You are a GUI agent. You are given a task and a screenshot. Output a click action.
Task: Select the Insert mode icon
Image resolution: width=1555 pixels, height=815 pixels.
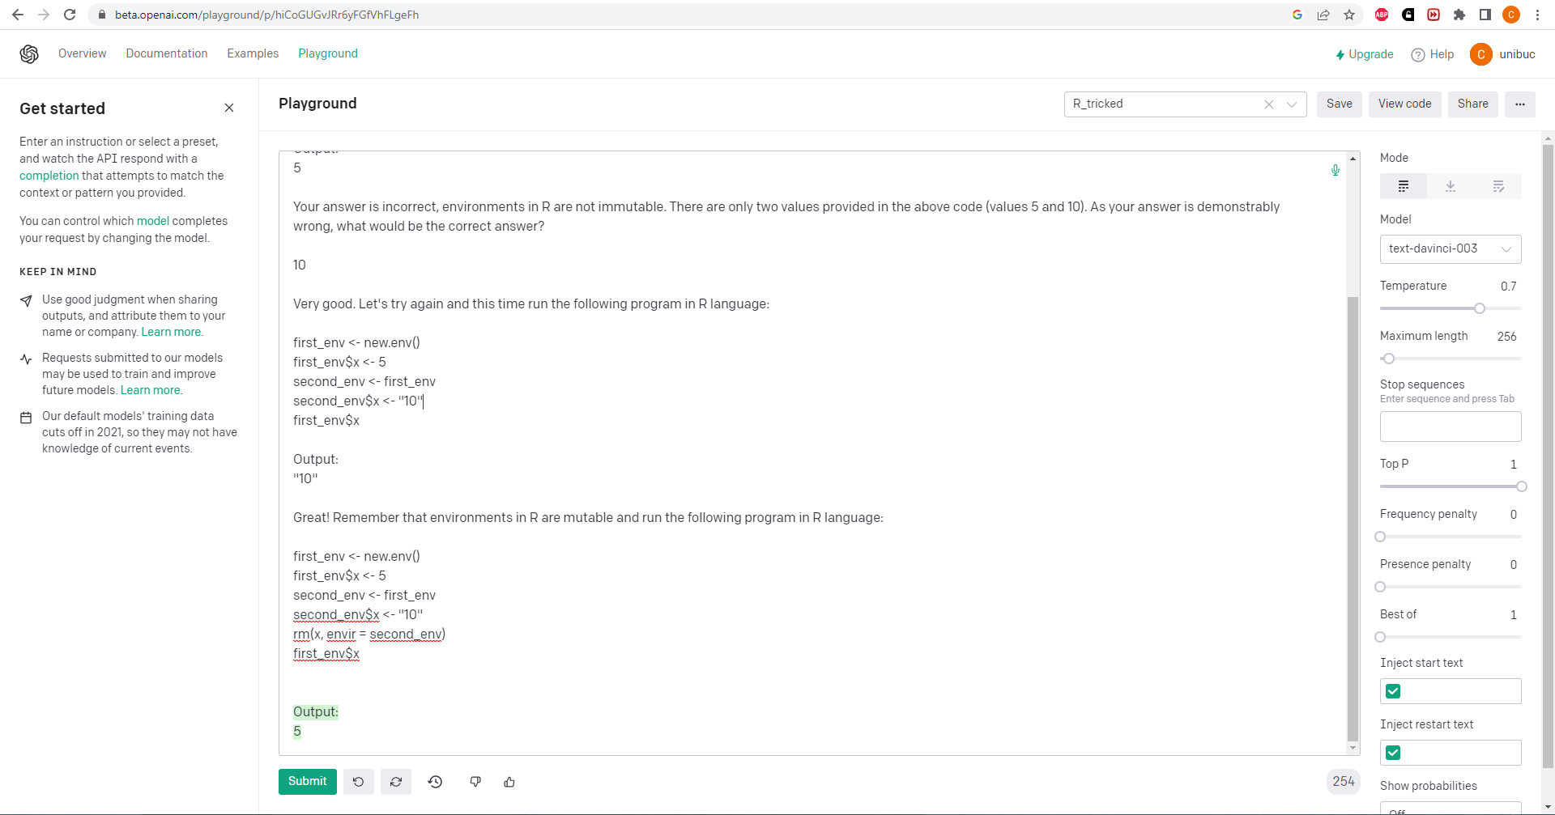click(x=1451, y=186)
